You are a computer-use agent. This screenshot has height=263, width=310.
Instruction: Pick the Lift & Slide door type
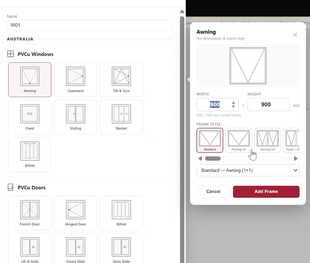coord(30,249)
